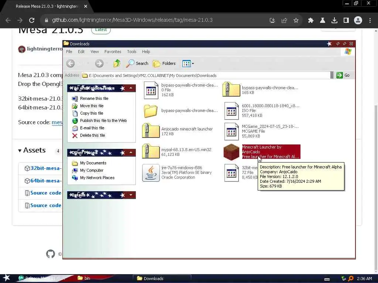Click Copy this file task
This screenshot has width=378, height=283.
pyautogui.click(x=92, y=113)
